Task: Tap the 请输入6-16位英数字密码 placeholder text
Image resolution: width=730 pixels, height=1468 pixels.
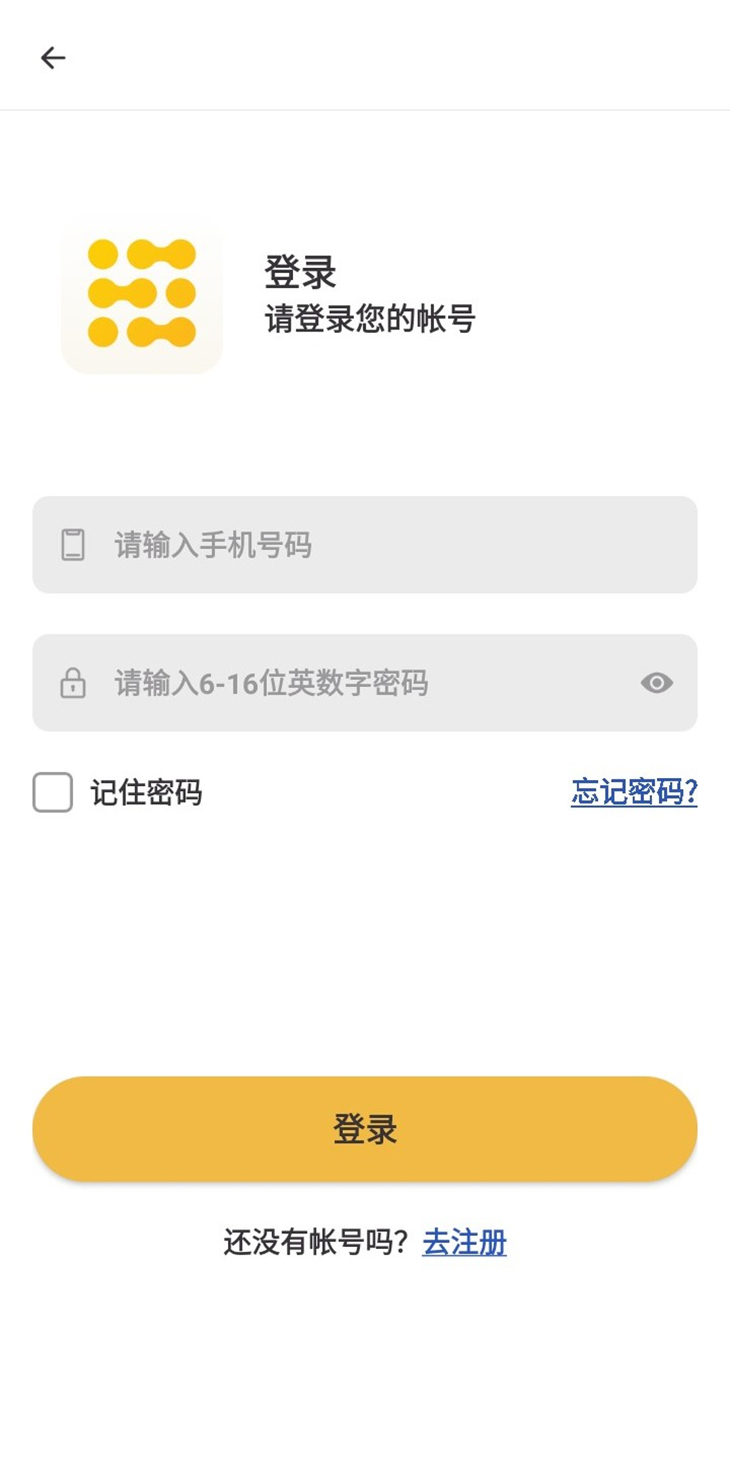Action: point(271,683)
